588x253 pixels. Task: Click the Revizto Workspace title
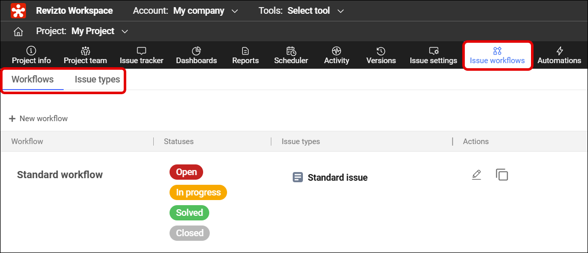[x=74, y=11]
